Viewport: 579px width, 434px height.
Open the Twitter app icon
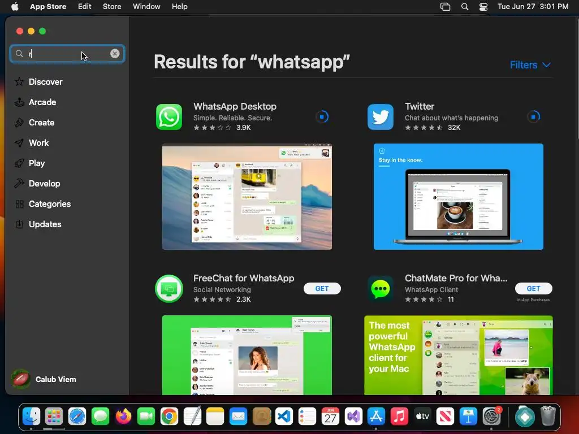click(381, 117)
